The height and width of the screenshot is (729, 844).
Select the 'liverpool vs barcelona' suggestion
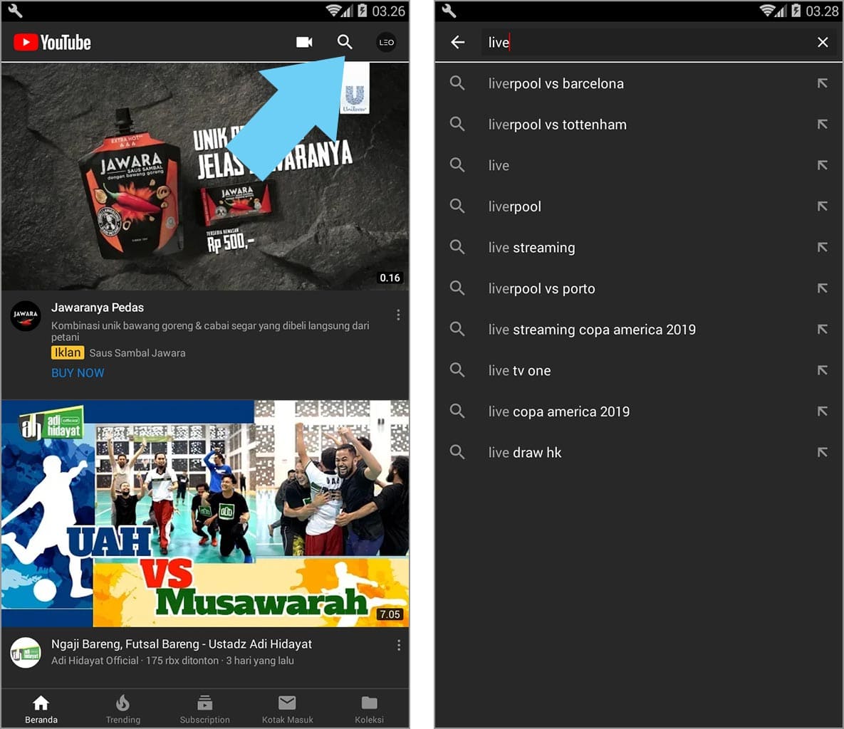639,83
